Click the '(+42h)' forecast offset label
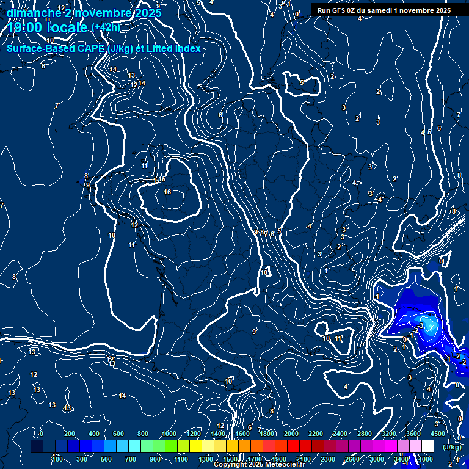This screenshot has height=469, width=469. (x=106, y=27)
